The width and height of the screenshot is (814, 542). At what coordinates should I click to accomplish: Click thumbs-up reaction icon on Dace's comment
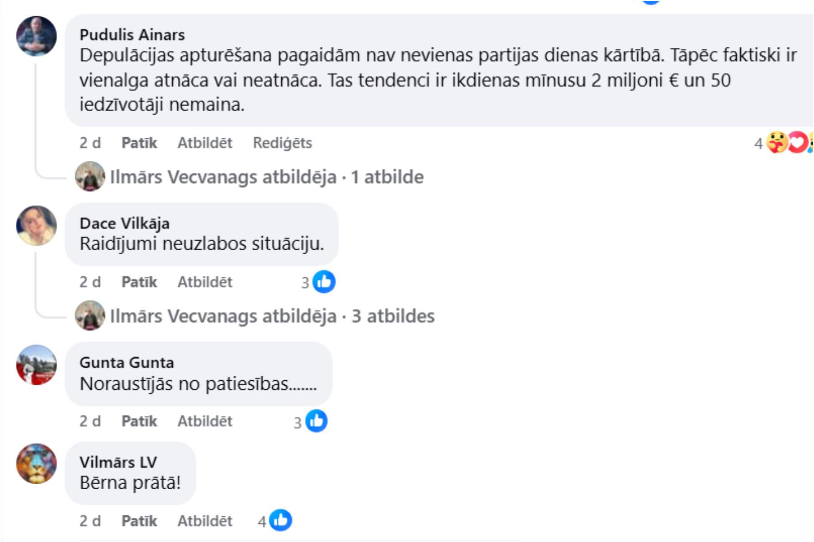tap(324, 282)
